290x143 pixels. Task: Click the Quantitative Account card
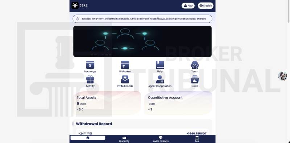[178, 103]
